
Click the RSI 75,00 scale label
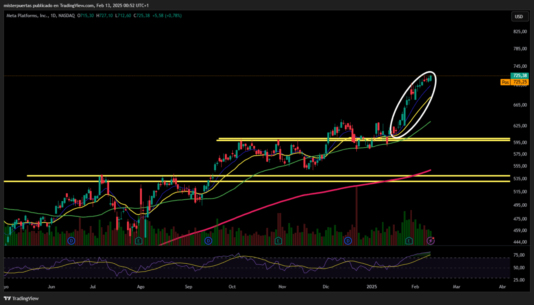[x=520, y=255]
